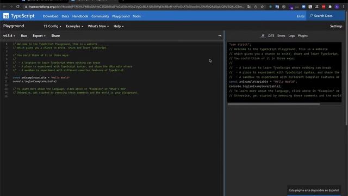Open the TypeScript version v4.5.4 dropdown

[x=9, y=36]
